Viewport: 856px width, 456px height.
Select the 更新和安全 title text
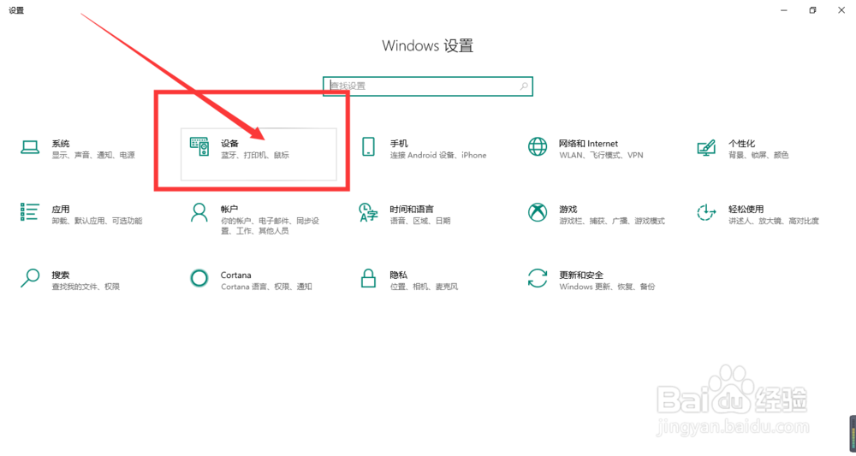click(x=581, y=275)
